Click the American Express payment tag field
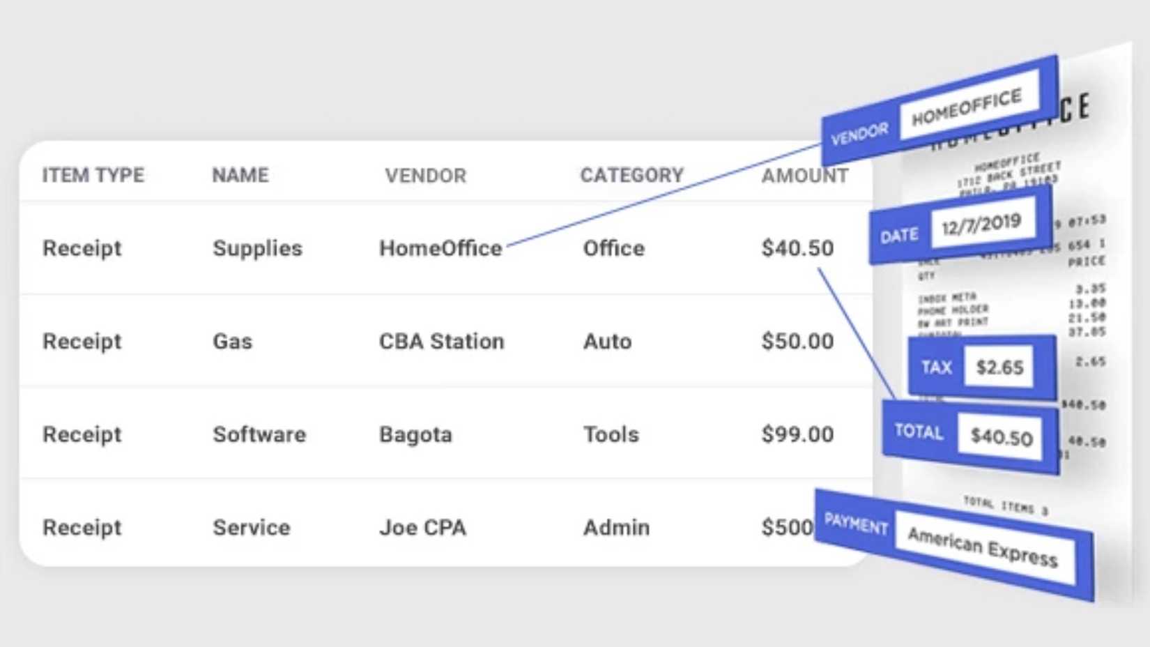Viewport: 1150px width, 647px height. (x=983, y=547)
